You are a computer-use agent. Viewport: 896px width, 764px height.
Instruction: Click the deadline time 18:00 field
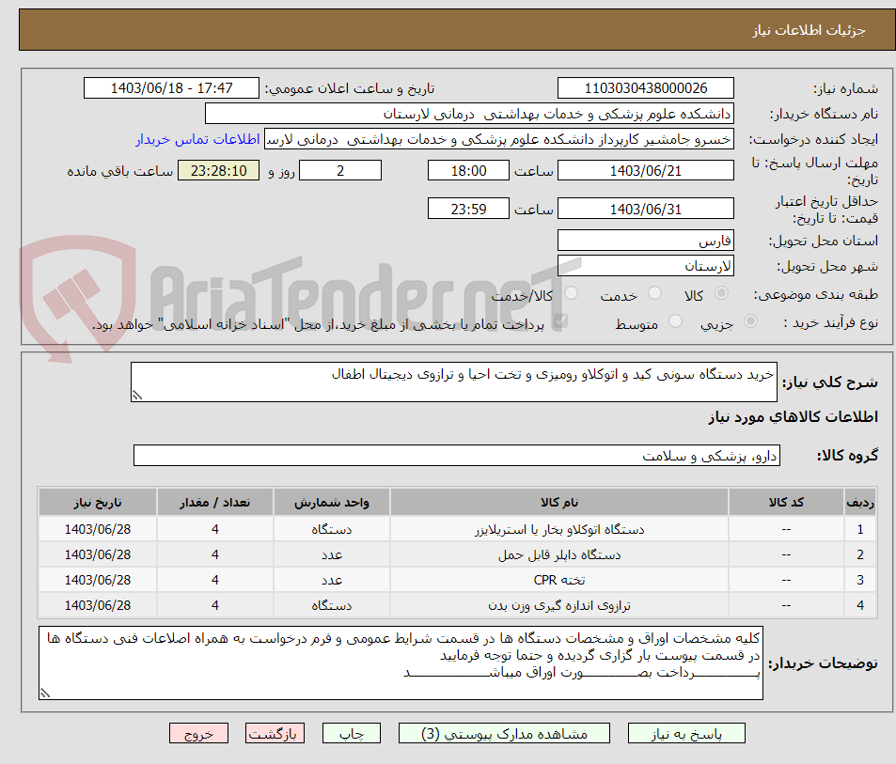pyautogui.click(x=468, y=170)
